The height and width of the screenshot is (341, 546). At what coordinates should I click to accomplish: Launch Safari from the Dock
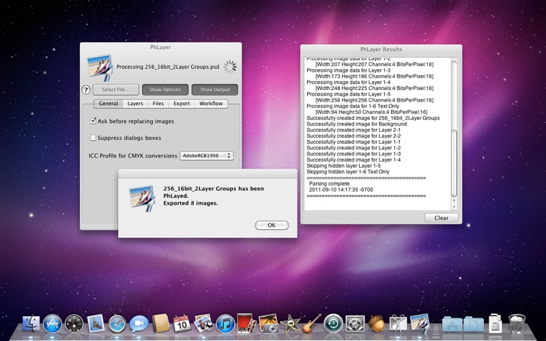117,323
